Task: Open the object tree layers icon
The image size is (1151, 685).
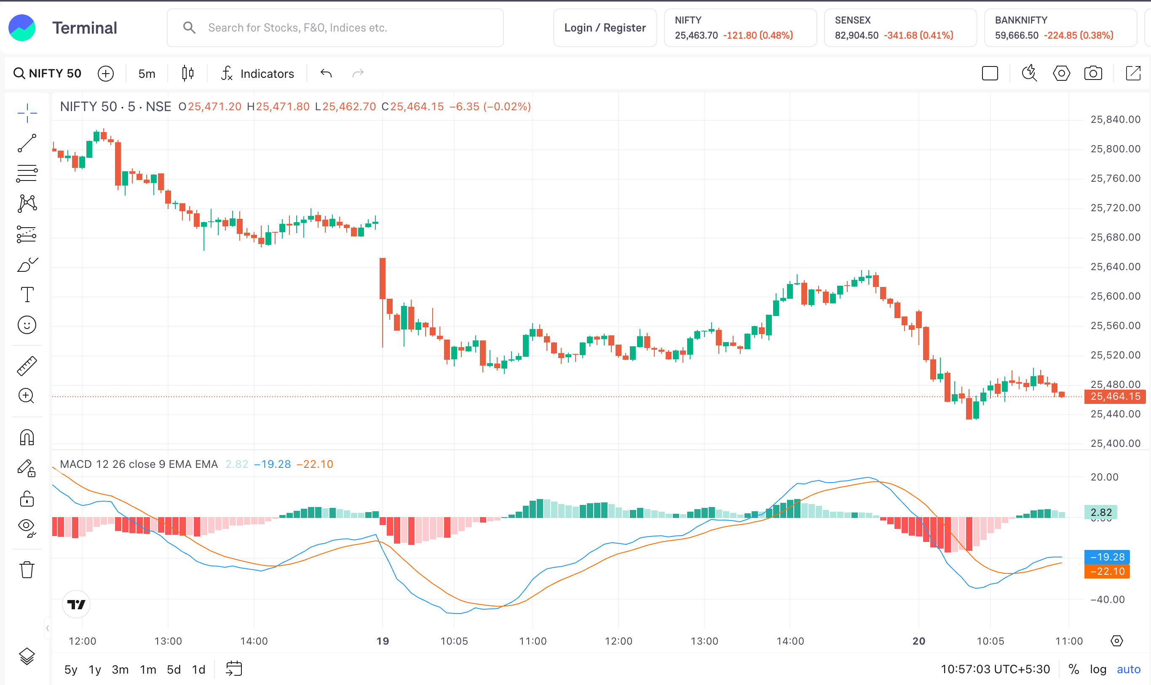Action: pyautogui.click(x=27, y=656)
